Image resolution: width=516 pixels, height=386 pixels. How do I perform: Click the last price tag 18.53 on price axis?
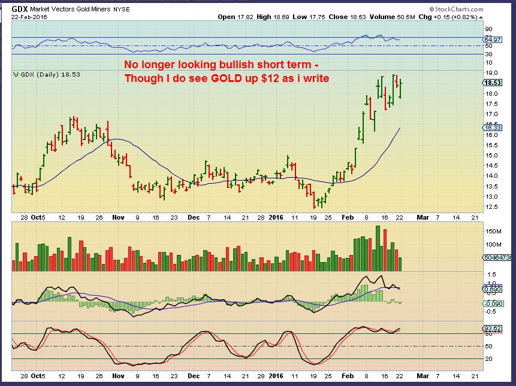493,83
